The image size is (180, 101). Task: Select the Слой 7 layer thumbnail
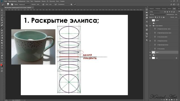point(154,52)
